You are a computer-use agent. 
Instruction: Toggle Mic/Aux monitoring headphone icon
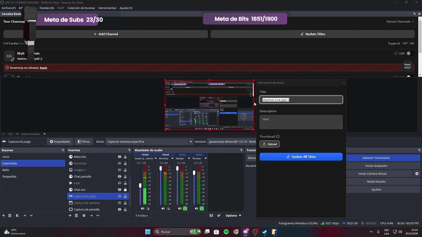tap(168, 208)
